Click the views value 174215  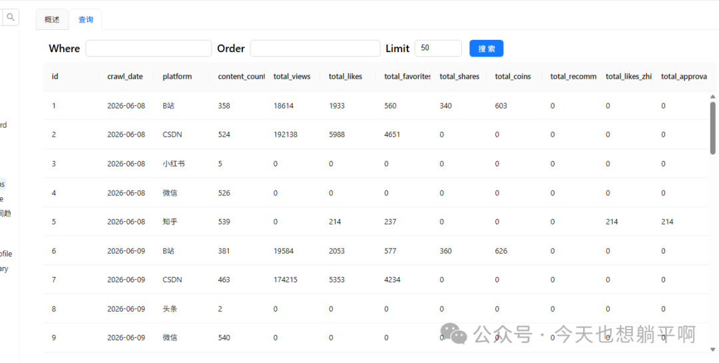(285, 280)
